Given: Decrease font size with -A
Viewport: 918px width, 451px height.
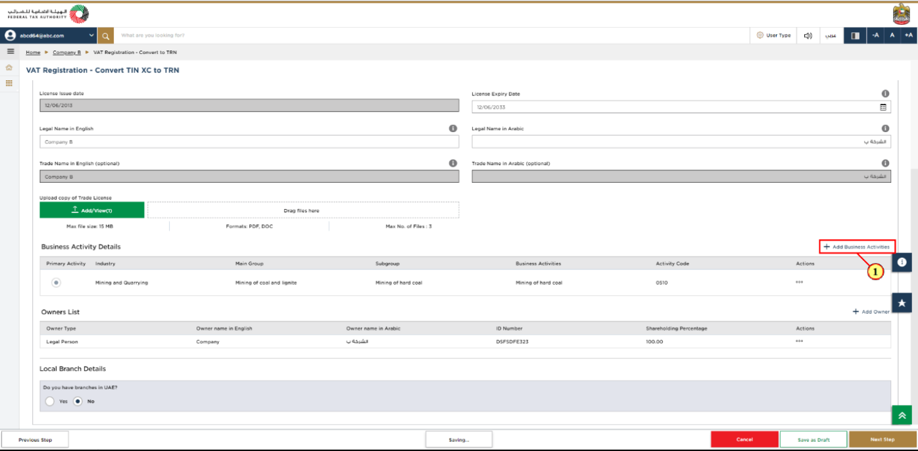Looking at the screenshot, I should coord(875,36).
